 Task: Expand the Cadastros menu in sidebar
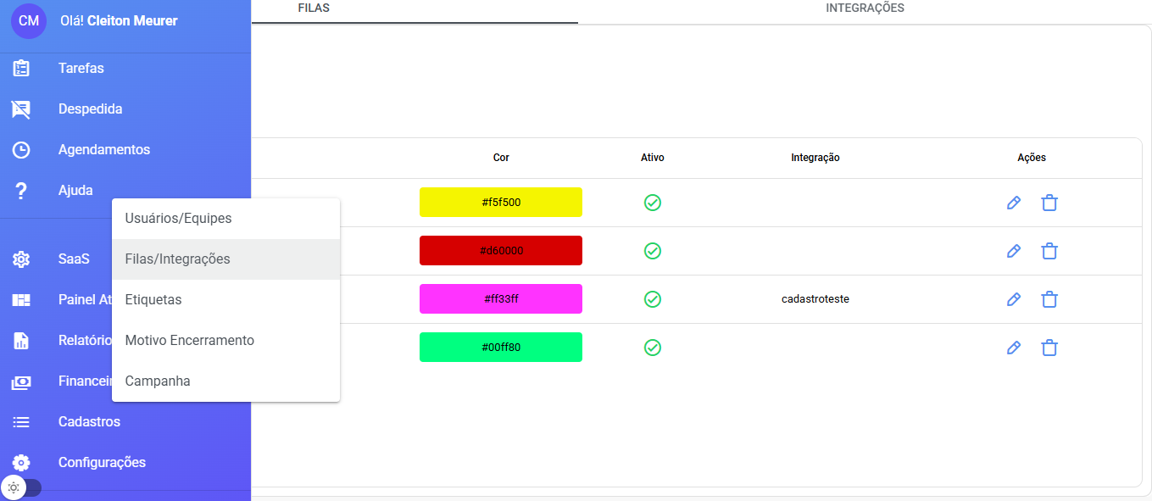pos(89,422)
